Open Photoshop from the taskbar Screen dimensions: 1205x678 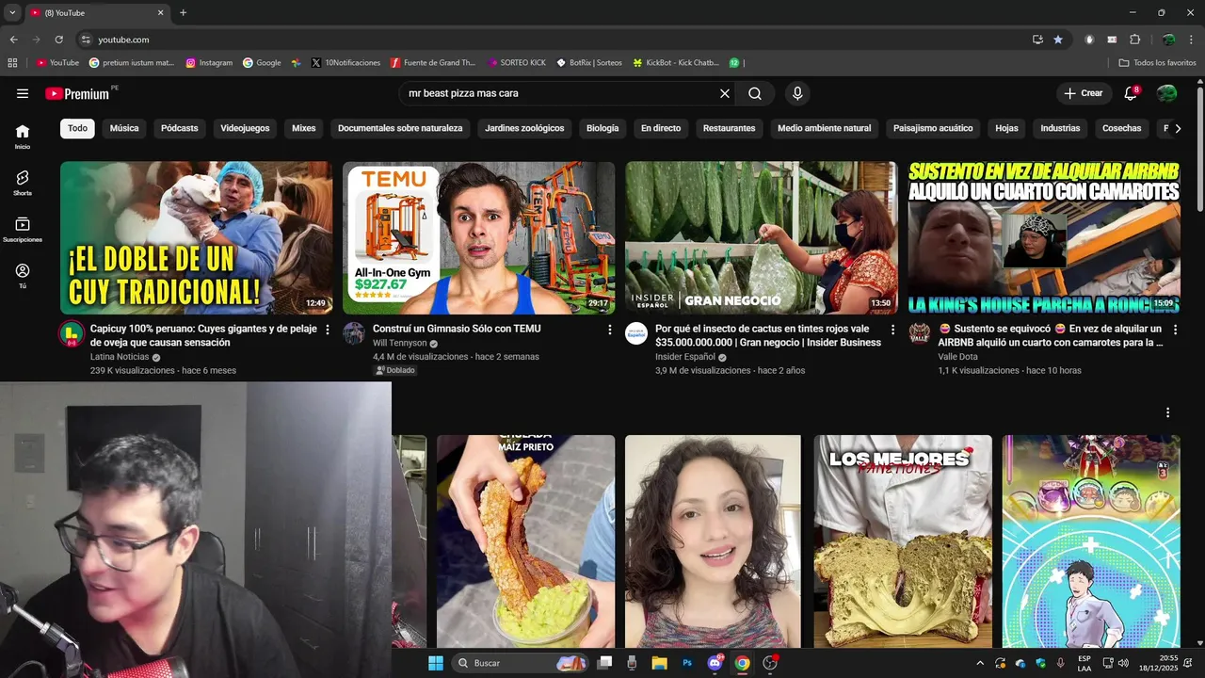pyautogui.click(x=687, y=663)
